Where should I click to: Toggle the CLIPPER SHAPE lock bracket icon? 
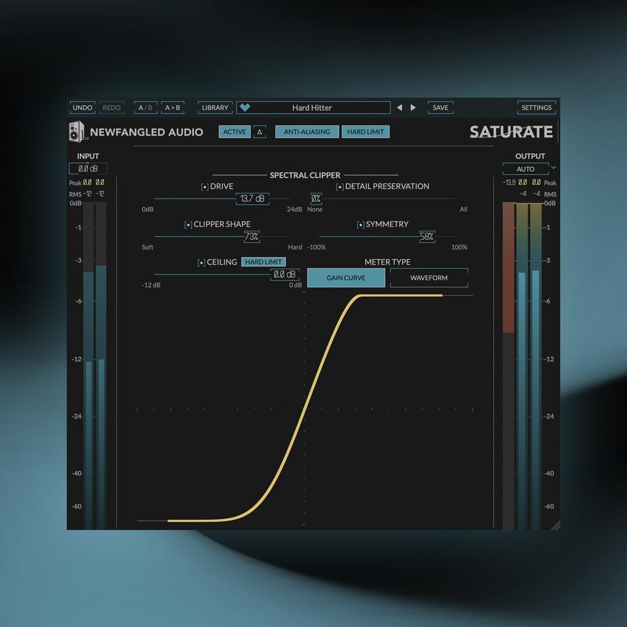(x=188, y=225)
